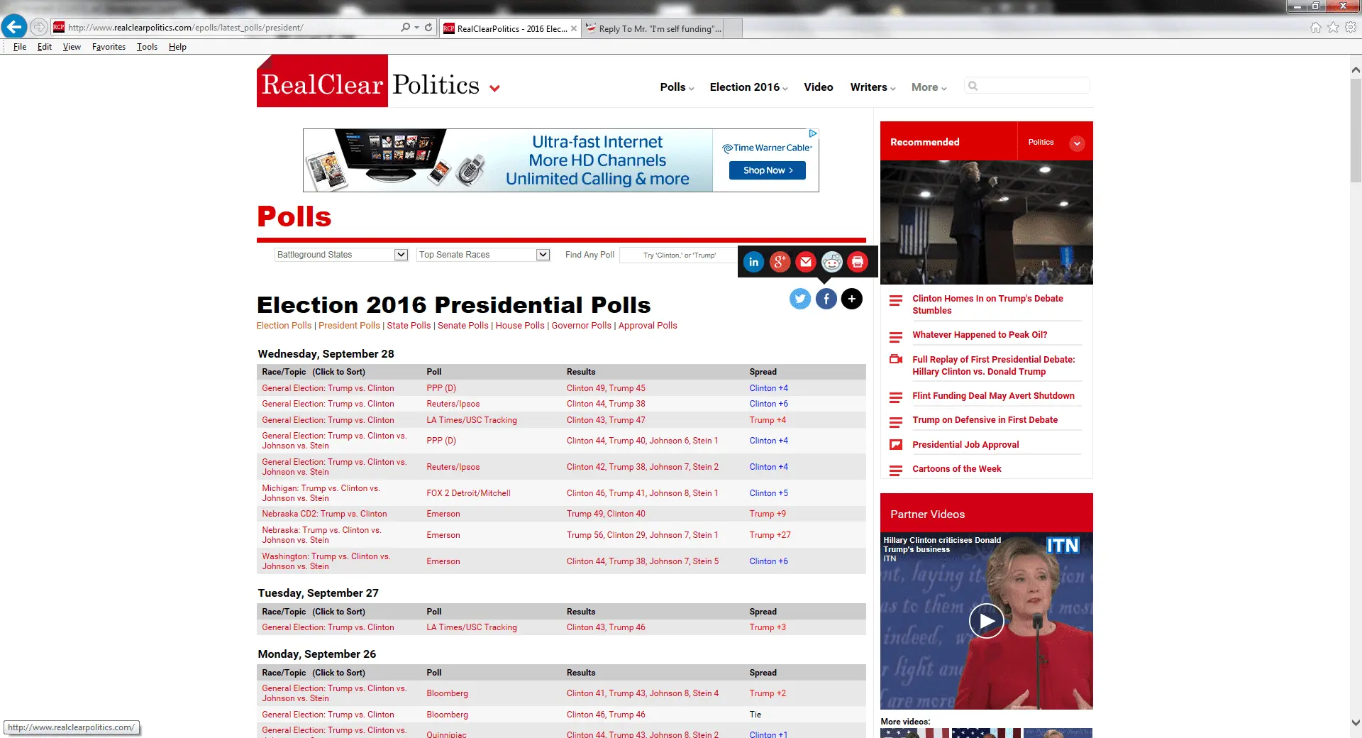Open the Governor Polls link
The width and height of the screenshot is (1362, 738).
582,326
